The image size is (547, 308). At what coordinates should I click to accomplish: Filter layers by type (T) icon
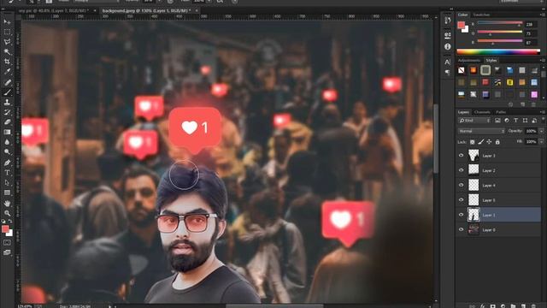point(515,121)
